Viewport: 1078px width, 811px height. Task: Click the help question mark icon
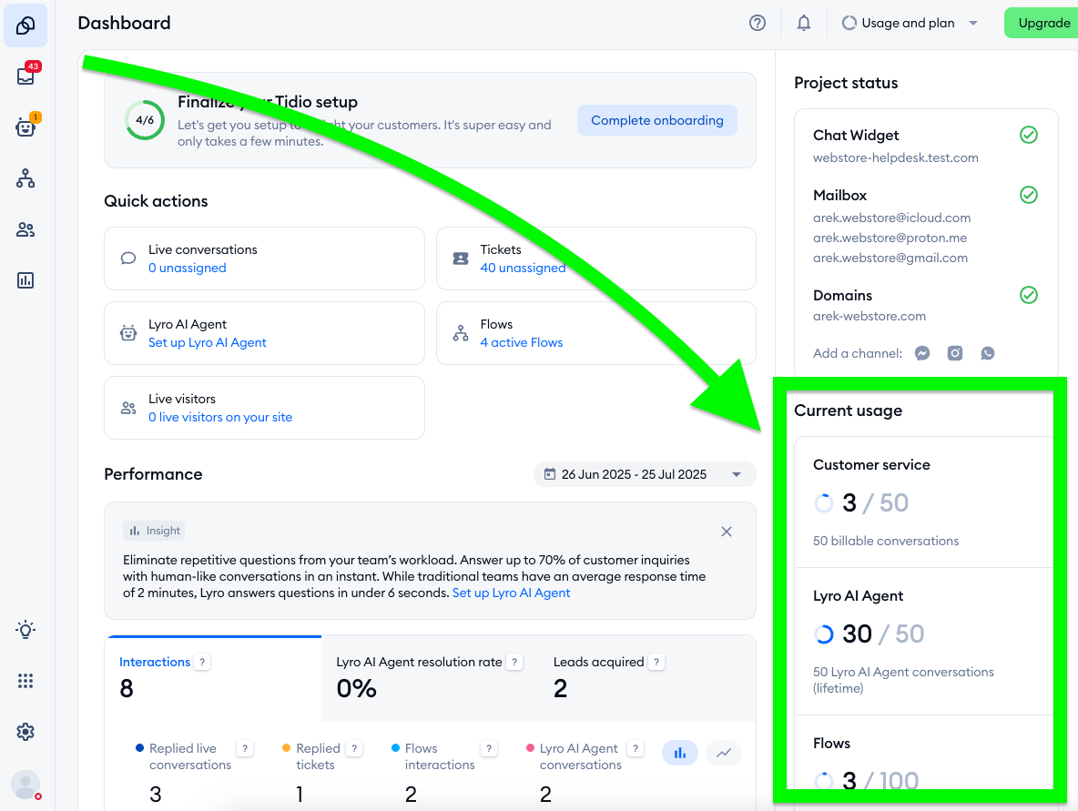click(x=757, y=23)
